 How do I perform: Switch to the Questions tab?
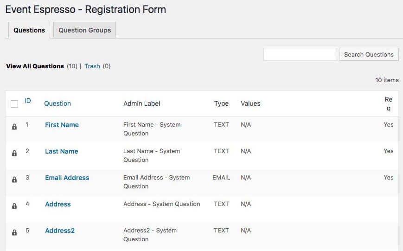[x=29, y=30]
